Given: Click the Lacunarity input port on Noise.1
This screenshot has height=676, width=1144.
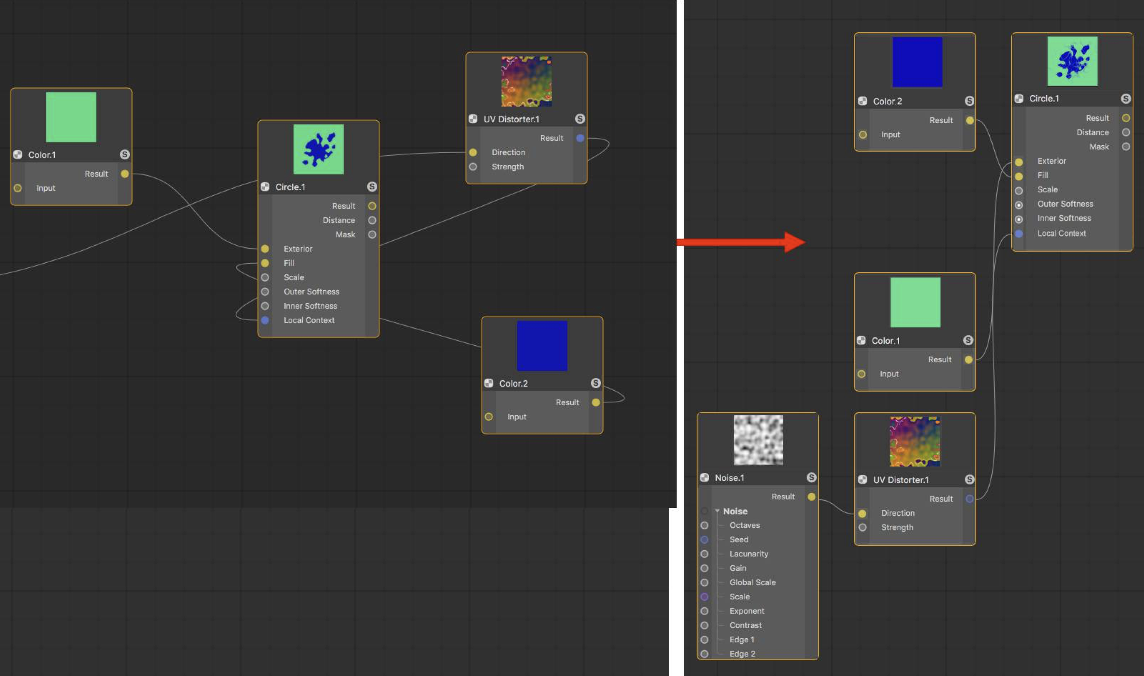Looking at the screenshot, I should pyautogui.click(x=704, y=554).
